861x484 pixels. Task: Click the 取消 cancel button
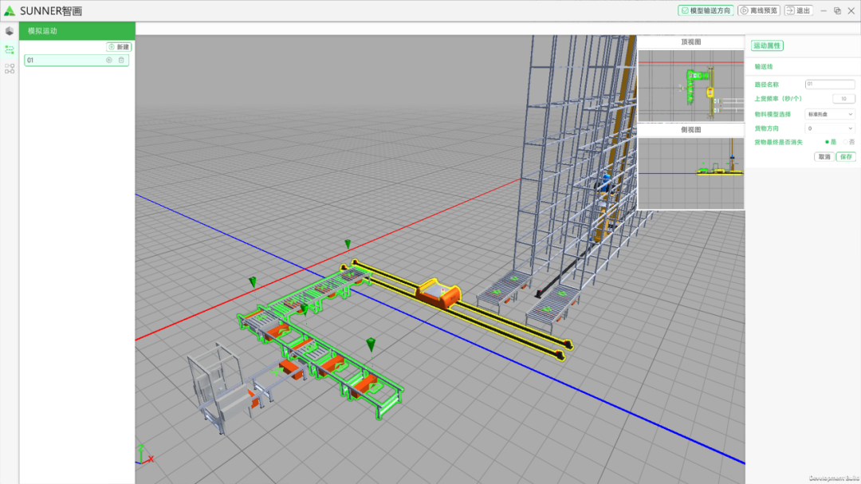click(x=824, y=156)
